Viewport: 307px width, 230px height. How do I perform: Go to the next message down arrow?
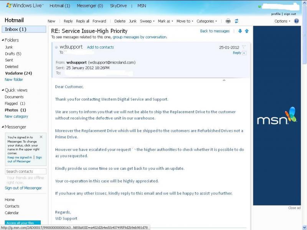(240, 31)
